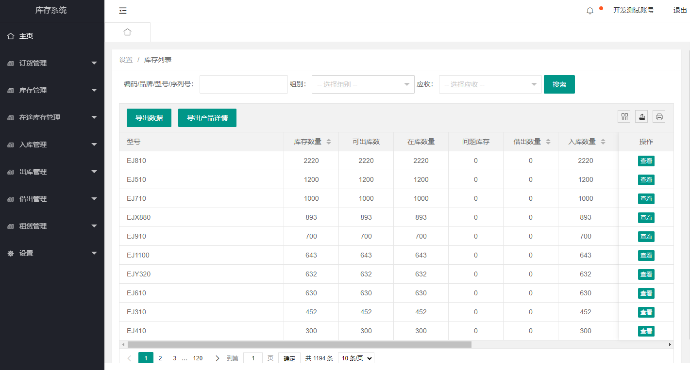Click 查看 for EJ310 row
The width and height of the screenshot is (690, 370).
[x=646, y=312]
